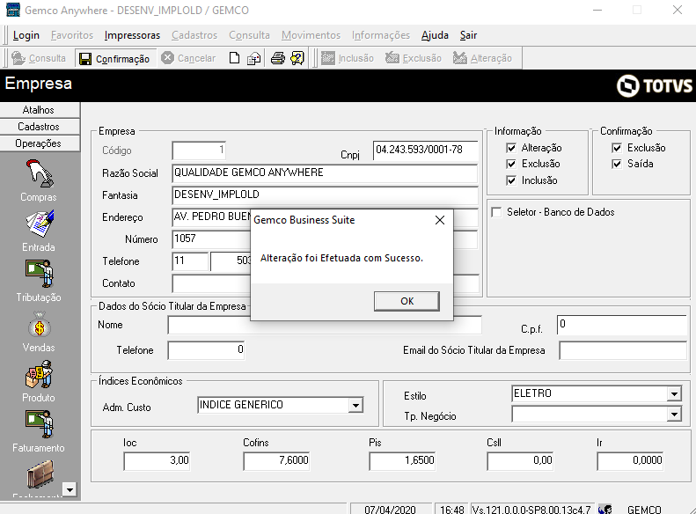
Task: Uncheck Saída under Confirmação
Action: point(617,164)
